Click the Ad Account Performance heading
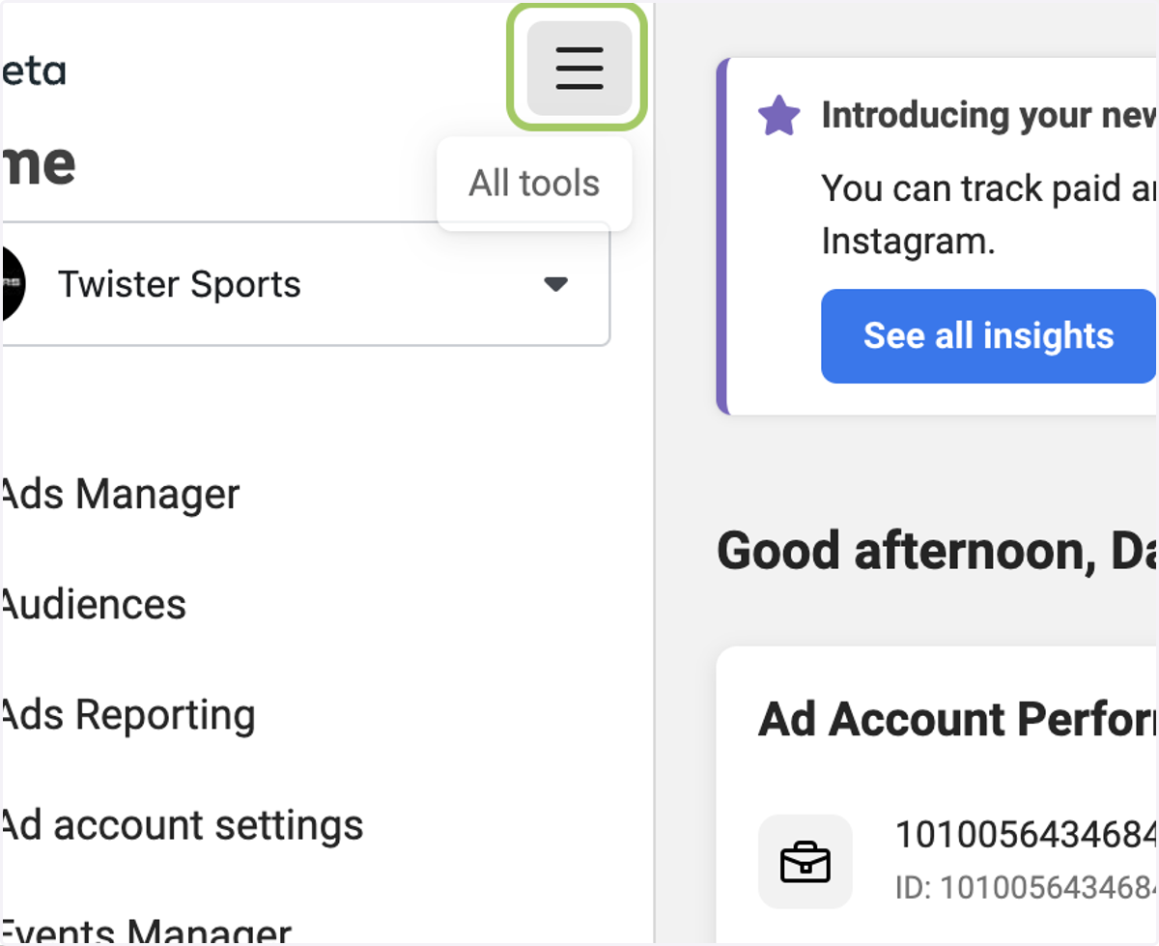The image size is (1159, 946). click(958, 721)
